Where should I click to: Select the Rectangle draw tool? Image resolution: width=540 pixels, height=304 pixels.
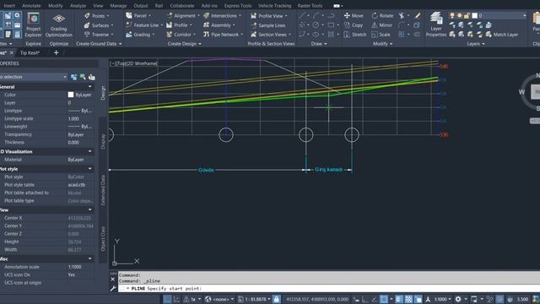(x=331, y=24)
